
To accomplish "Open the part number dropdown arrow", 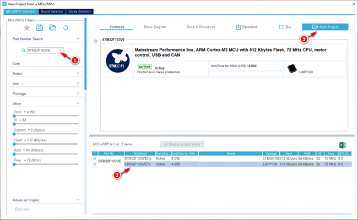I will point(61,50).
